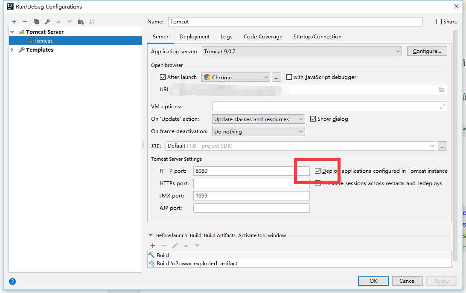This screenshot has height=293, width=466.
Task: Open browser selection ellipsis button
Action: coord(277,77)
